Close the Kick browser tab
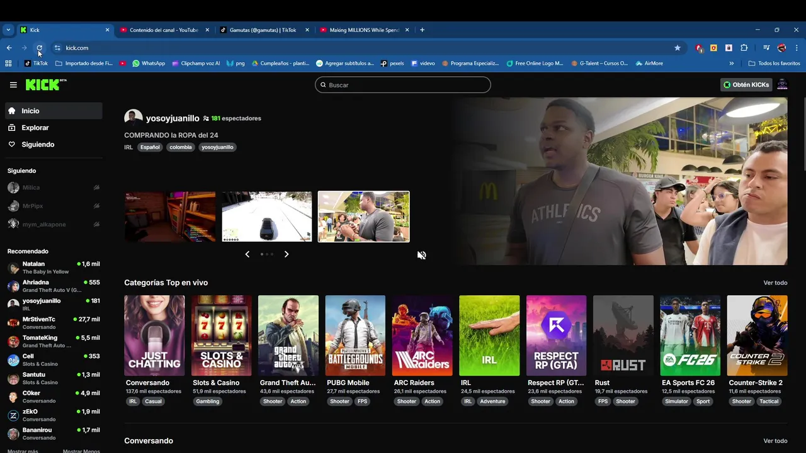The width and height of the screenshot is (806, 453). click(x=107, y=30)
